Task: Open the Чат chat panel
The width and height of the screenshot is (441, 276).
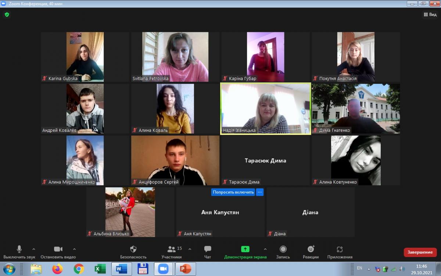Action: click(x=208, y=252)
